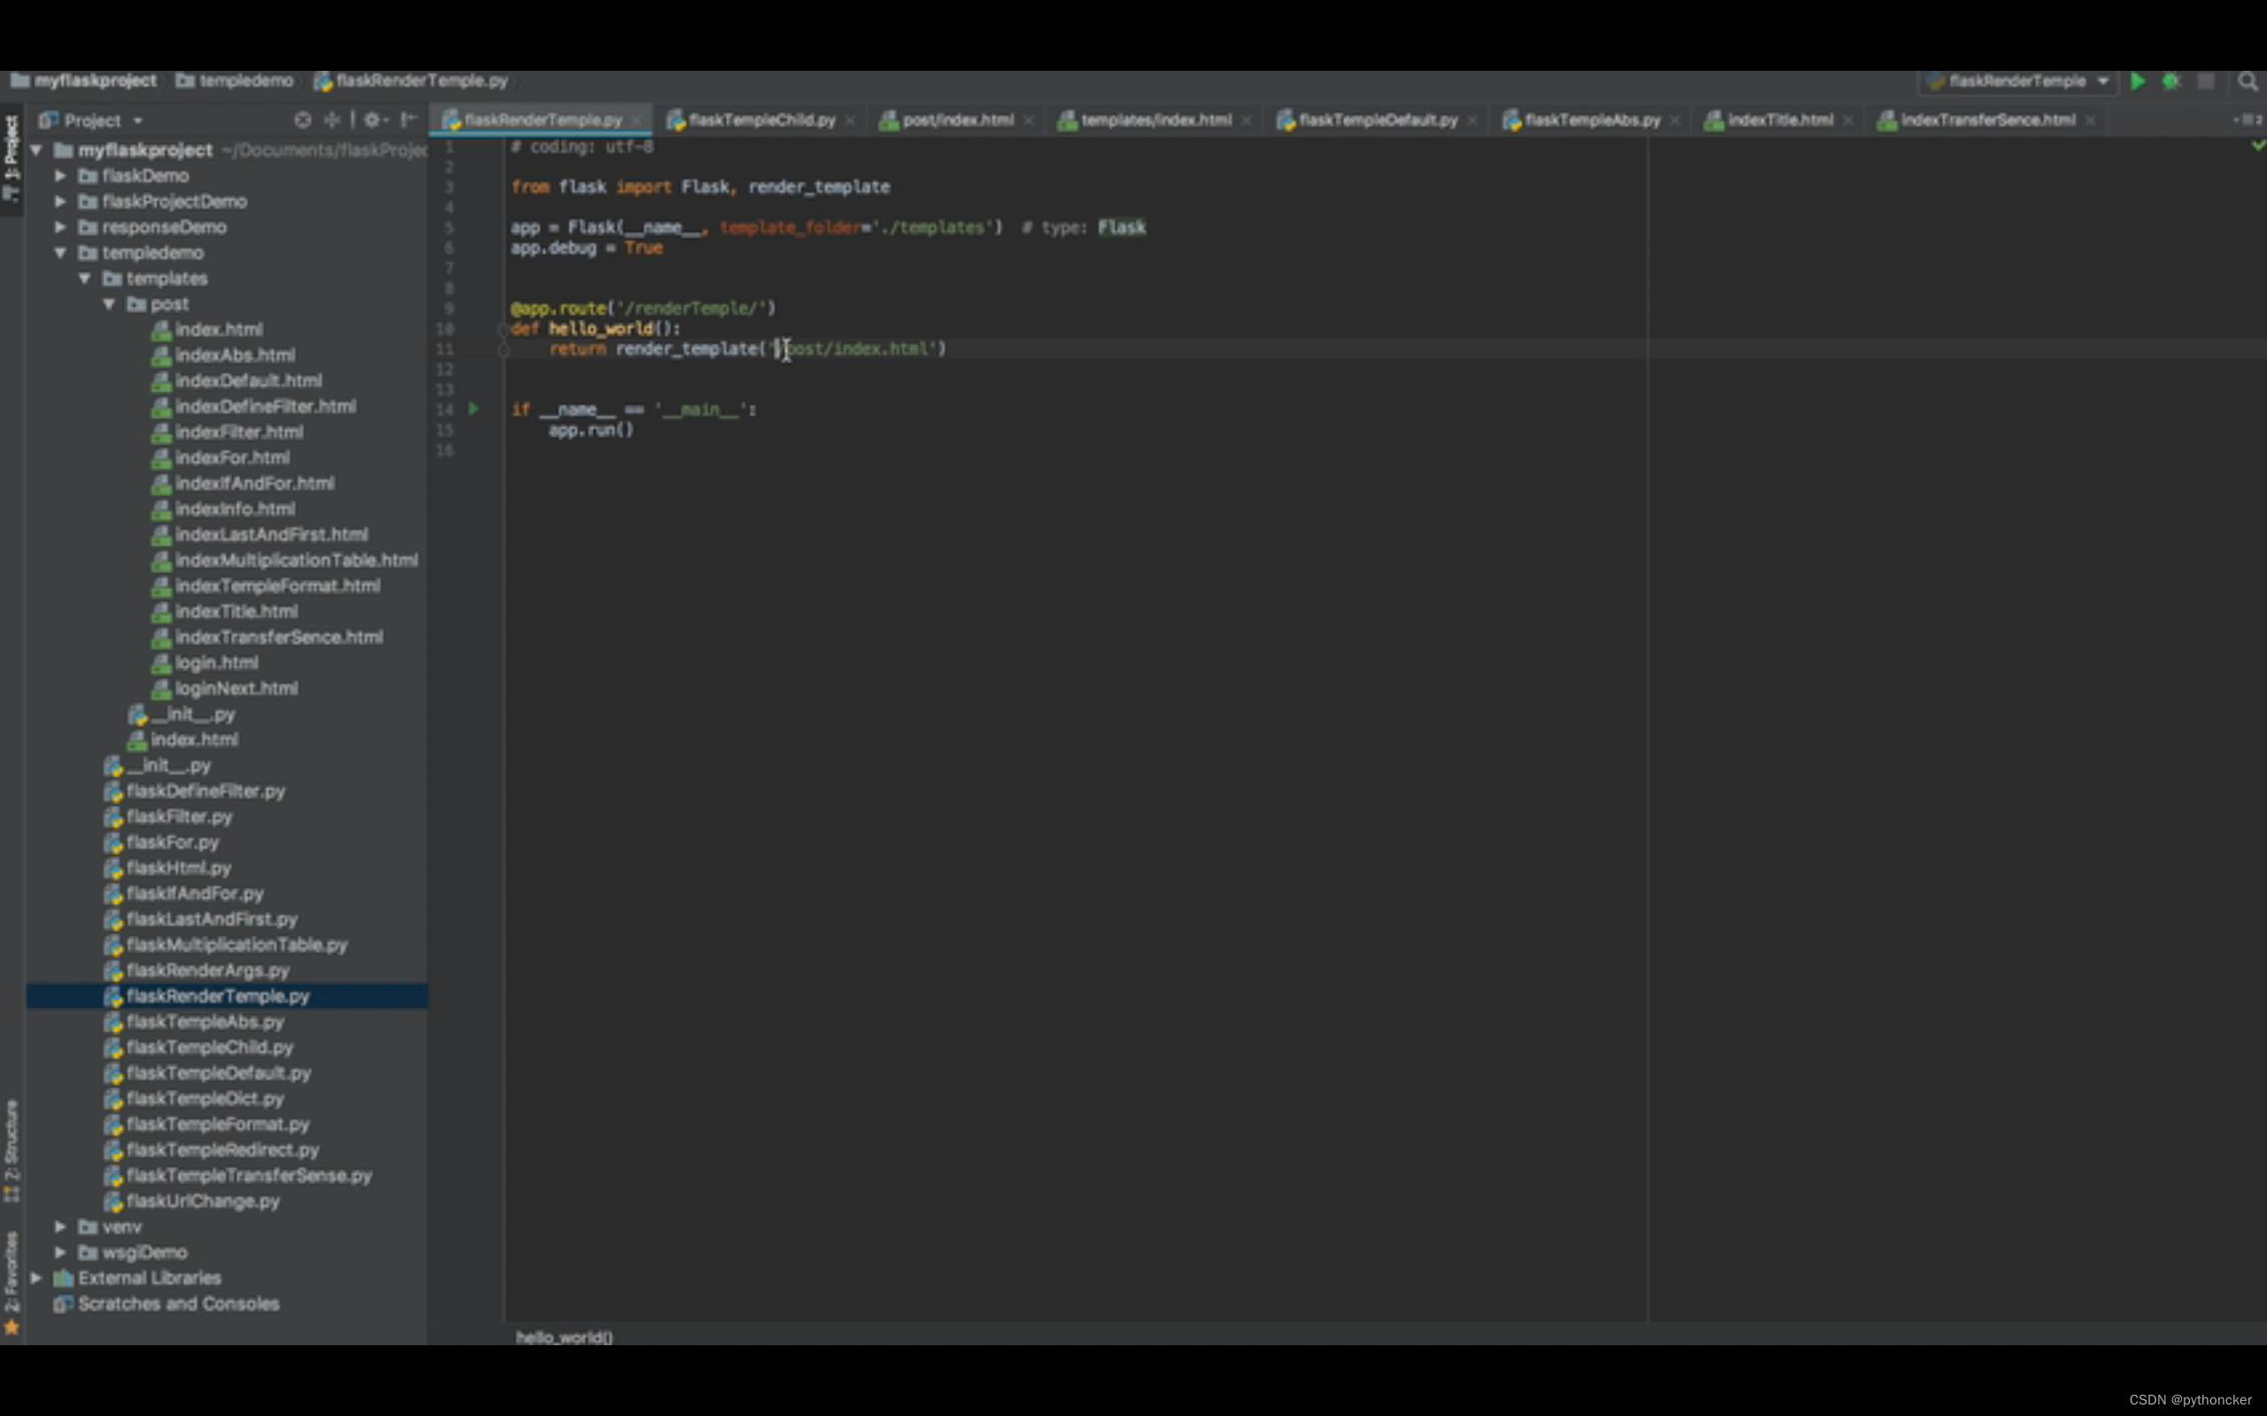
Task: Toggle the Favorites tool window
Action: pyautogui.click(x=12, y=1281)
